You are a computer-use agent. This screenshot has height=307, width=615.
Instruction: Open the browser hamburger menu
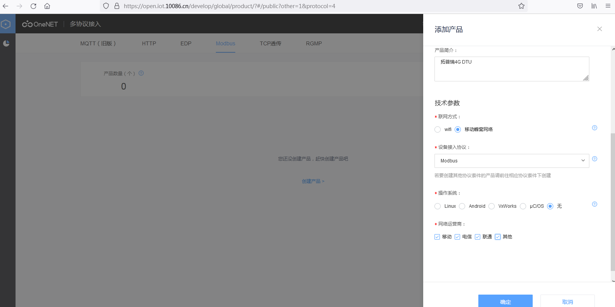coord(608,6)
